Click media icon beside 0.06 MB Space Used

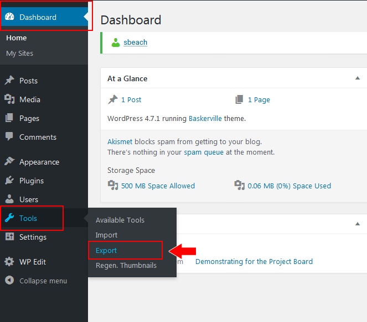click(240, 186)
